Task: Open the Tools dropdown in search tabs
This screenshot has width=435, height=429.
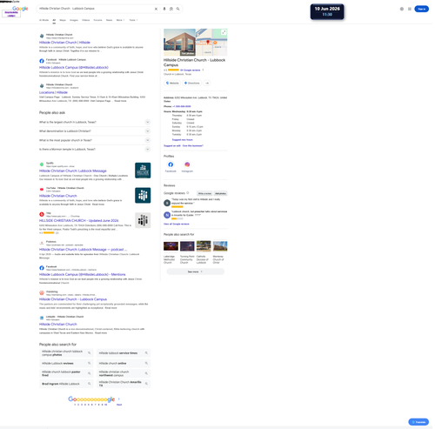Action: 133,20
